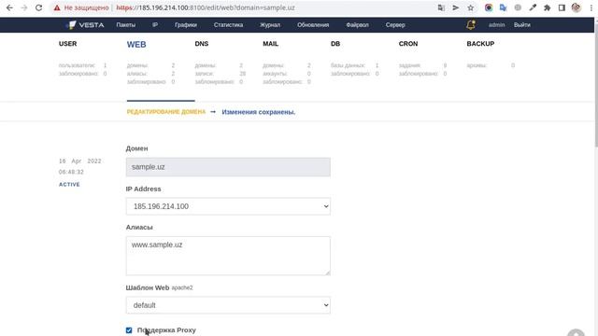This screenshot has height=336, width=598.
Task: Open the Обновления menu
Action: pyautogui.click(x=313, y=25)
